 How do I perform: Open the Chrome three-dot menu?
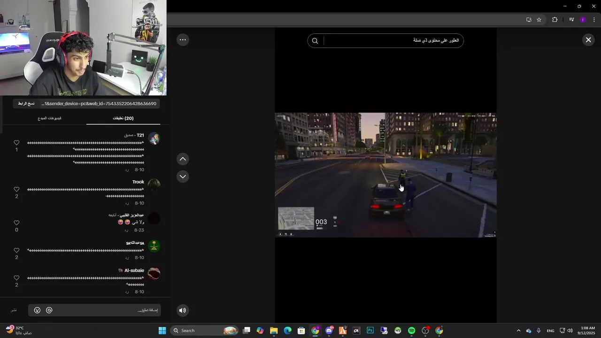[x=594, y=20]
